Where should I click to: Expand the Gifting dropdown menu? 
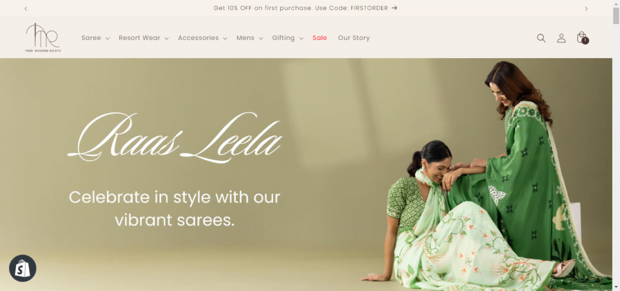[288, 38]
